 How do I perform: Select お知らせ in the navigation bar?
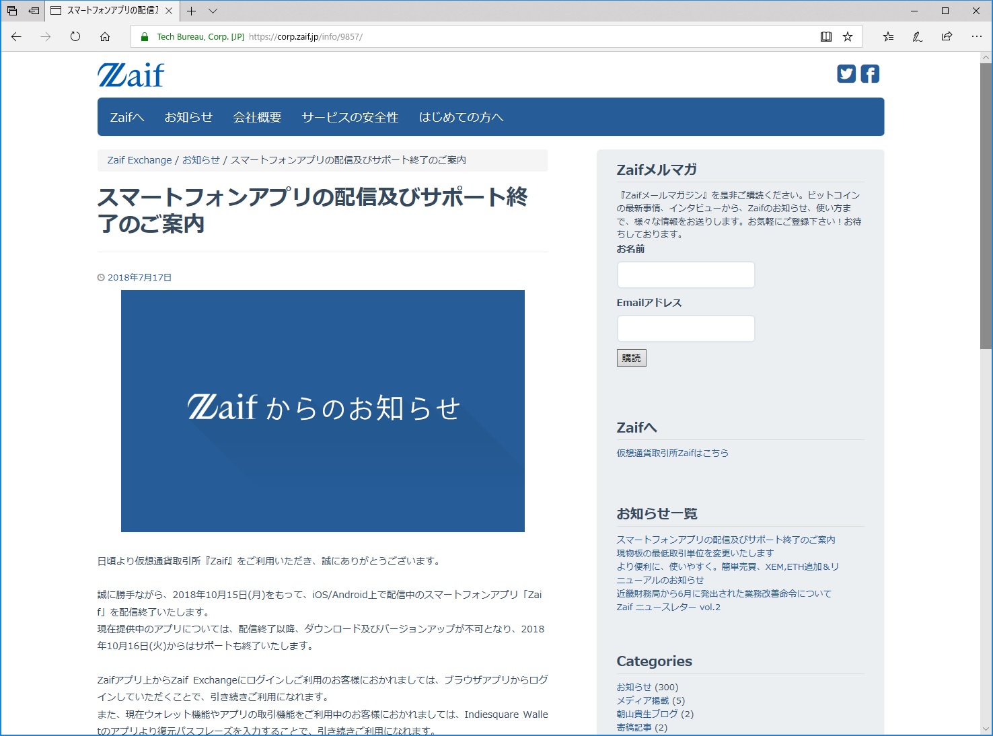coord(188,117)
